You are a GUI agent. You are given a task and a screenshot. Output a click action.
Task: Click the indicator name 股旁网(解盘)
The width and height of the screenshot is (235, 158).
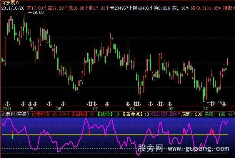(15, 114)
